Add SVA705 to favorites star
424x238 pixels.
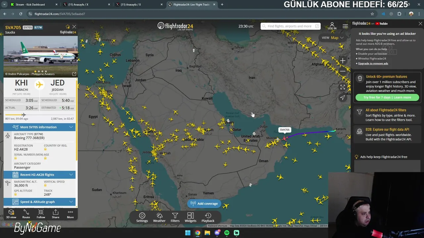pyautogui.click(x=68, y=27)
